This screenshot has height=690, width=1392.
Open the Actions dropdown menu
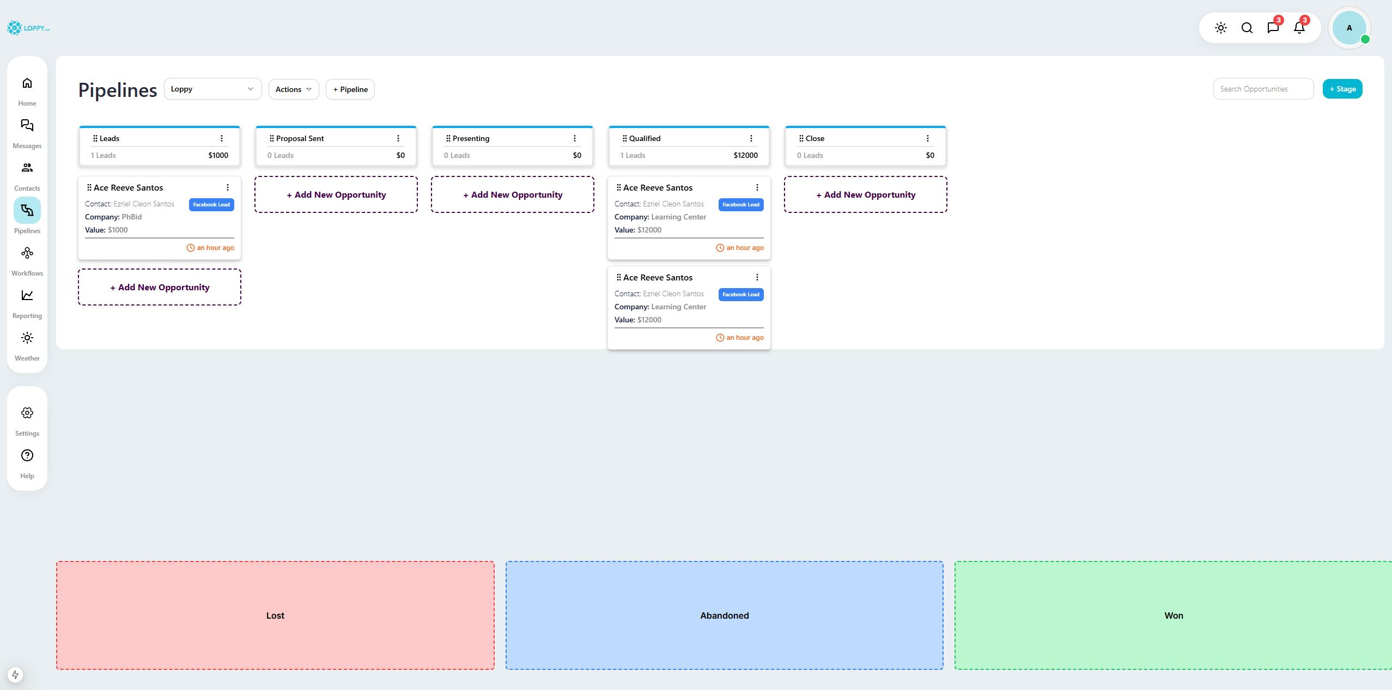point(293,89)
